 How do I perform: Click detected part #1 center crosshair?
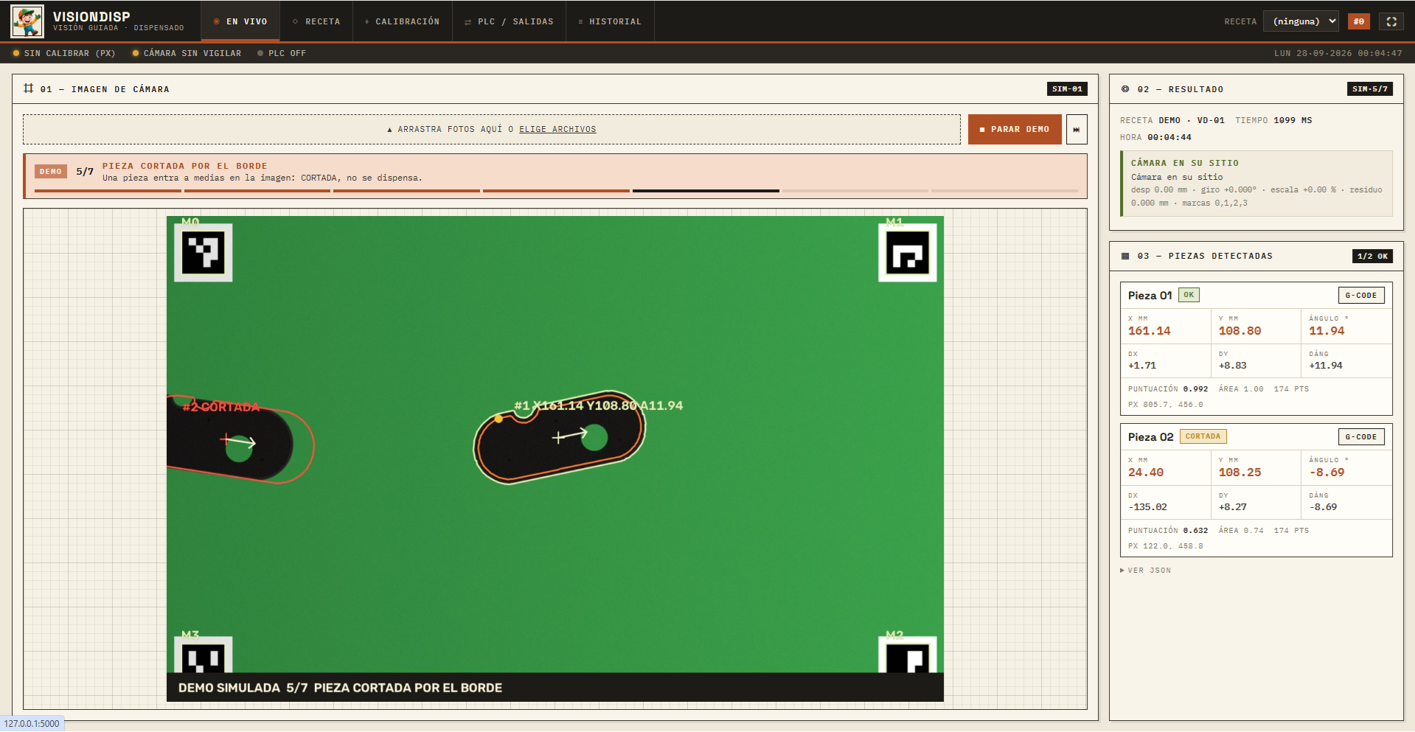click(558, 438)
